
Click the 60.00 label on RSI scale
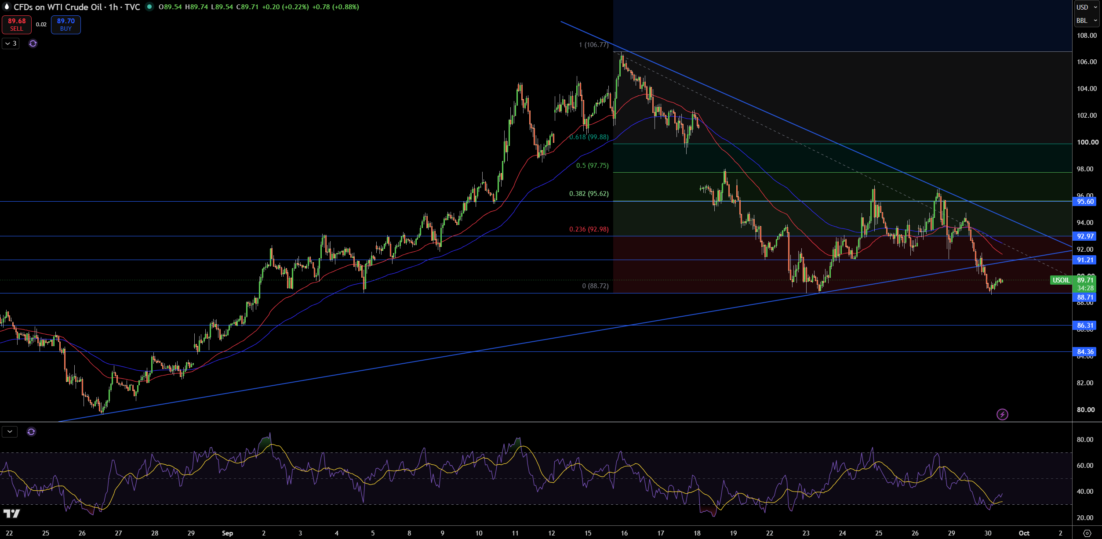(1085, 466)
